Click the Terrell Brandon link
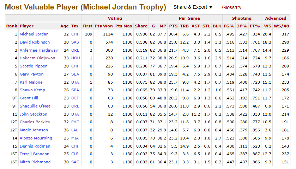This screenshot has height=169, width=296. tap(35, 154)
